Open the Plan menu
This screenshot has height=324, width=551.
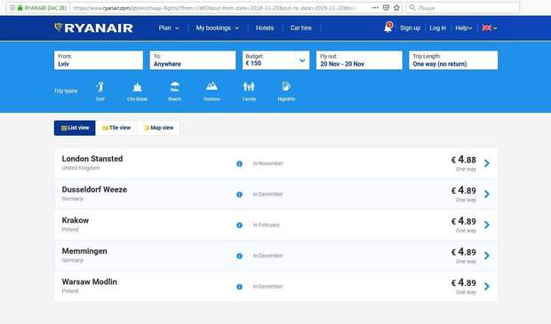point(169,28)
